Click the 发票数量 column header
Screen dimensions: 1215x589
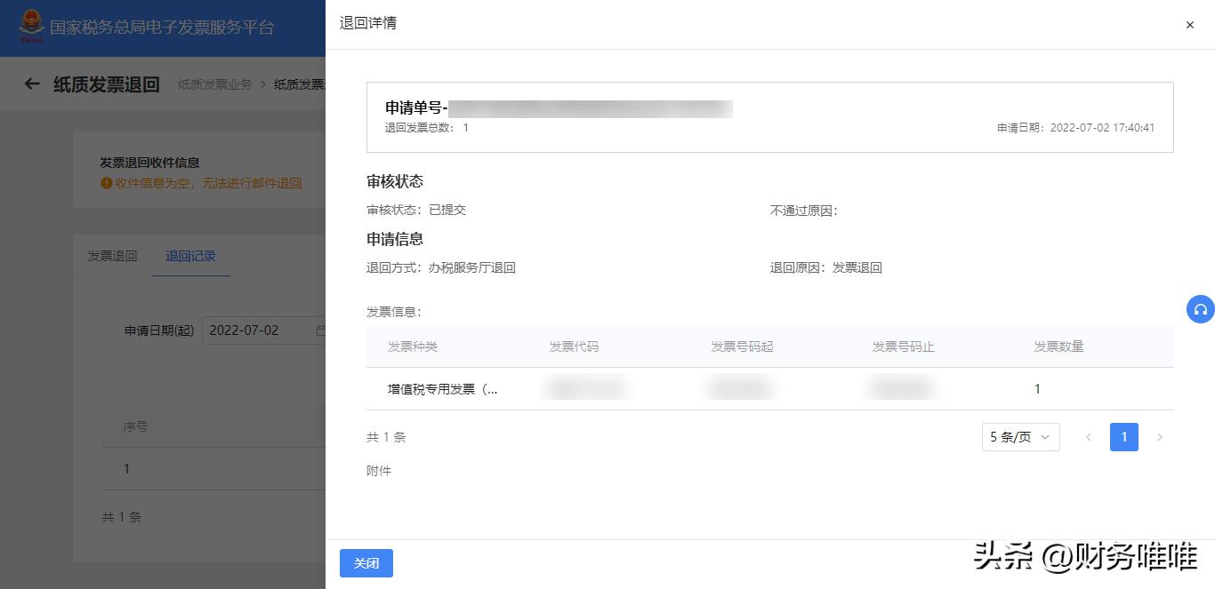pyautogui.click(x=1057, y=346)
